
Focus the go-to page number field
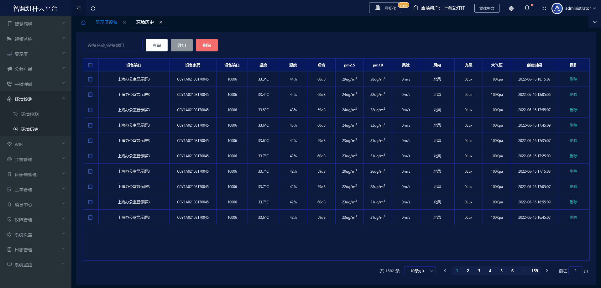[576, 271]
